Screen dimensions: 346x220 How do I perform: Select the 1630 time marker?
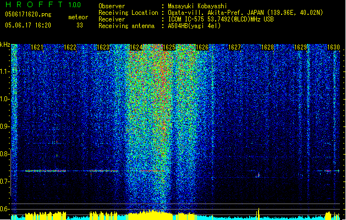coord(333,47)
